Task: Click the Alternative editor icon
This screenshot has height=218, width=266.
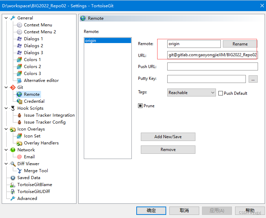Action: (19, 81)
